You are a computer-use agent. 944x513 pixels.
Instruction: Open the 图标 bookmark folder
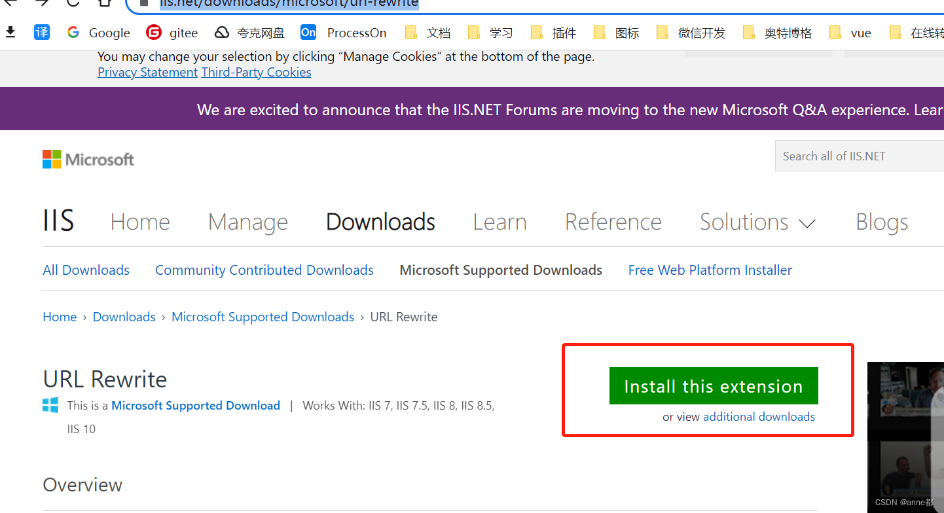(616, 33)
